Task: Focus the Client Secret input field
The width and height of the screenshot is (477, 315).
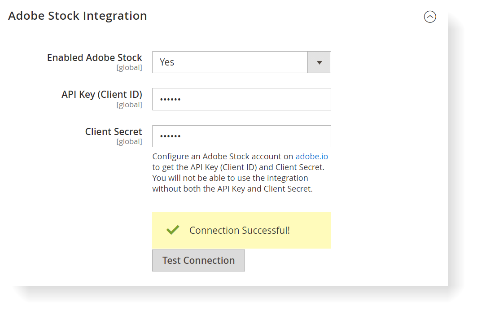Action: click(251, 136)
